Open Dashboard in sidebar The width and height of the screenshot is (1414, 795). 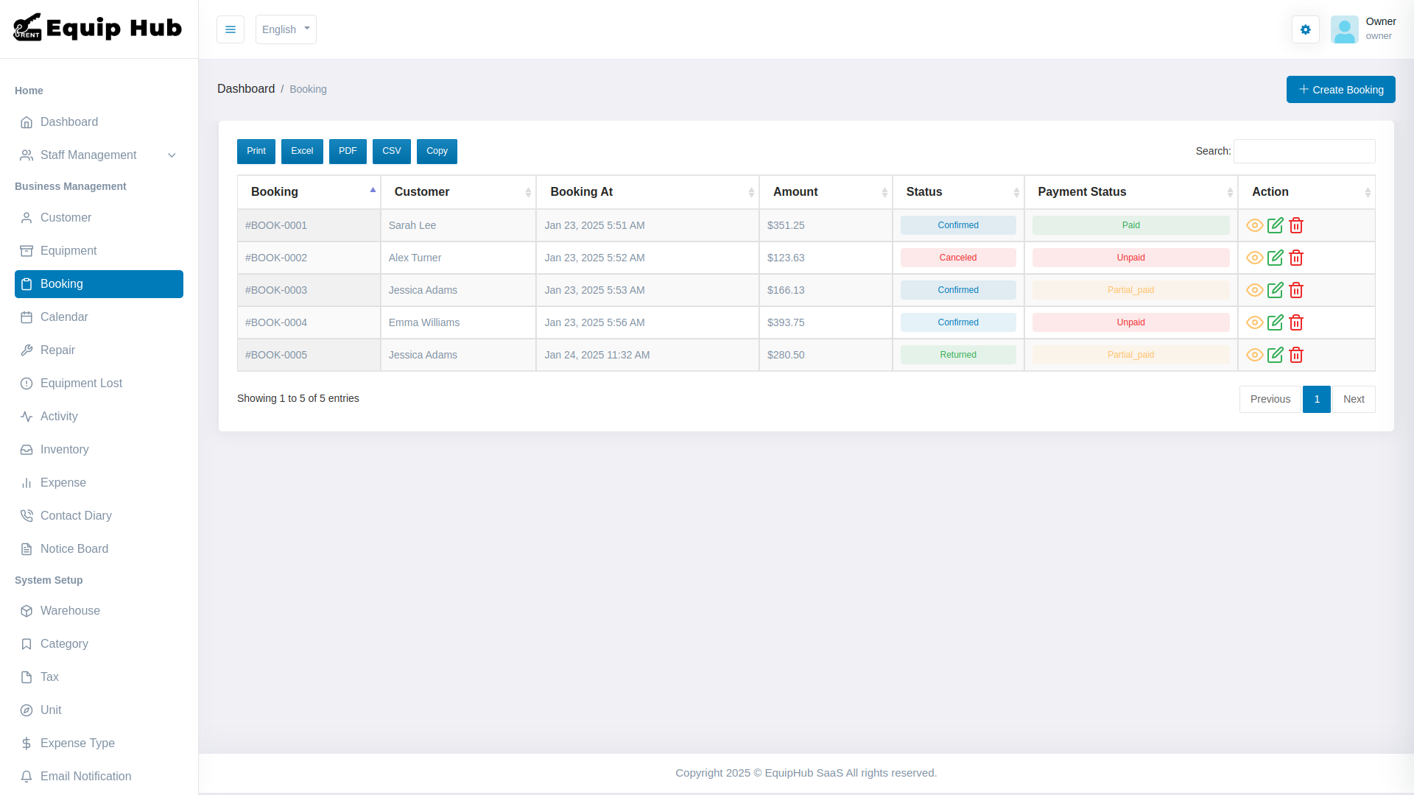(x=99, y=122)
